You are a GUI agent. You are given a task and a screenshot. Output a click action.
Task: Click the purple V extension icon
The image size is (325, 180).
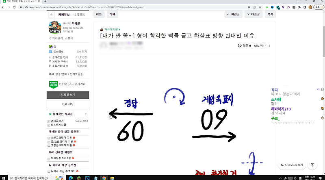point(283,7)
